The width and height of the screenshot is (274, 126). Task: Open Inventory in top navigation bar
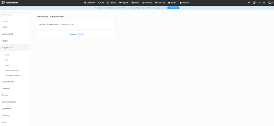click(147, 3)
